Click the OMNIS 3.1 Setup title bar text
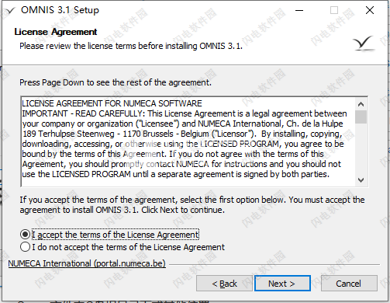The height and width of the screenshot is (303, 390). tap(60, 10)
